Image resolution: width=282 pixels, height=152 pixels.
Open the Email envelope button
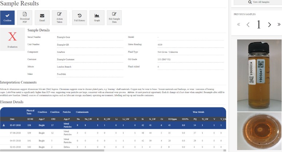pyautogui.click(x=42, y=17)
